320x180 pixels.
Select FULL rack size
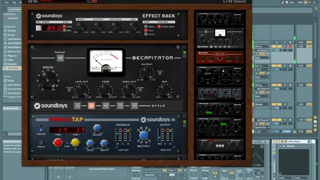(x=146, y=30)
